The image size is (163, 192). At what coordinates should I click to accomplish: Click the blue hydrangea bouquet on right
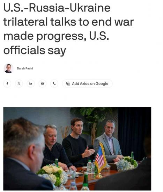127,163
